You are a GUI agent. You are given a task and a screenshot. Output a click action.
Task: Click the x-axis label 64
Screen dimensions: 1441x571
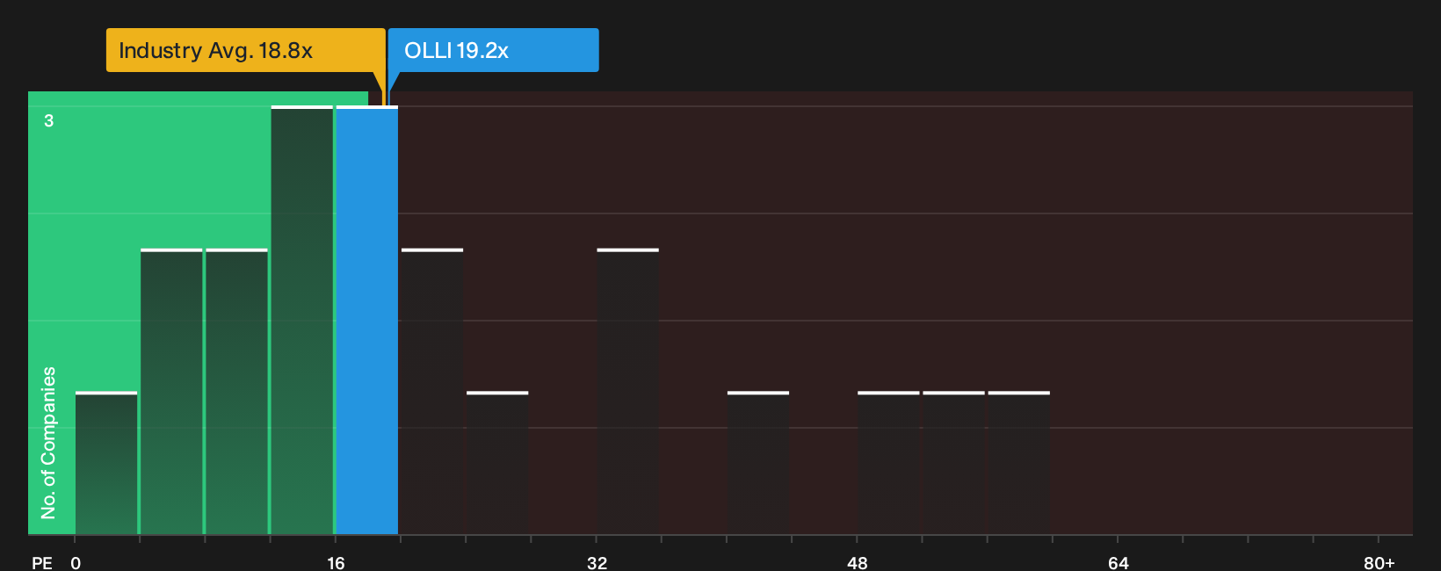tap(1118, 562)
